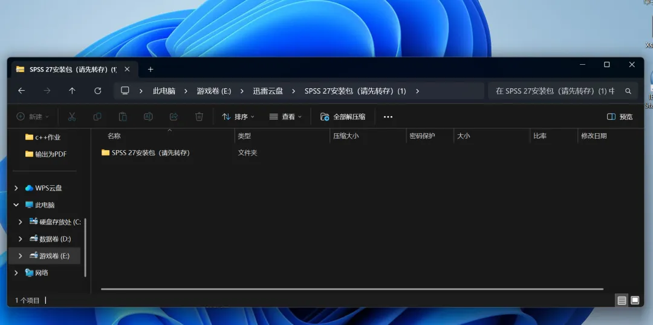
Task: Expand the 网络 tree node
Action: point(16,273)
